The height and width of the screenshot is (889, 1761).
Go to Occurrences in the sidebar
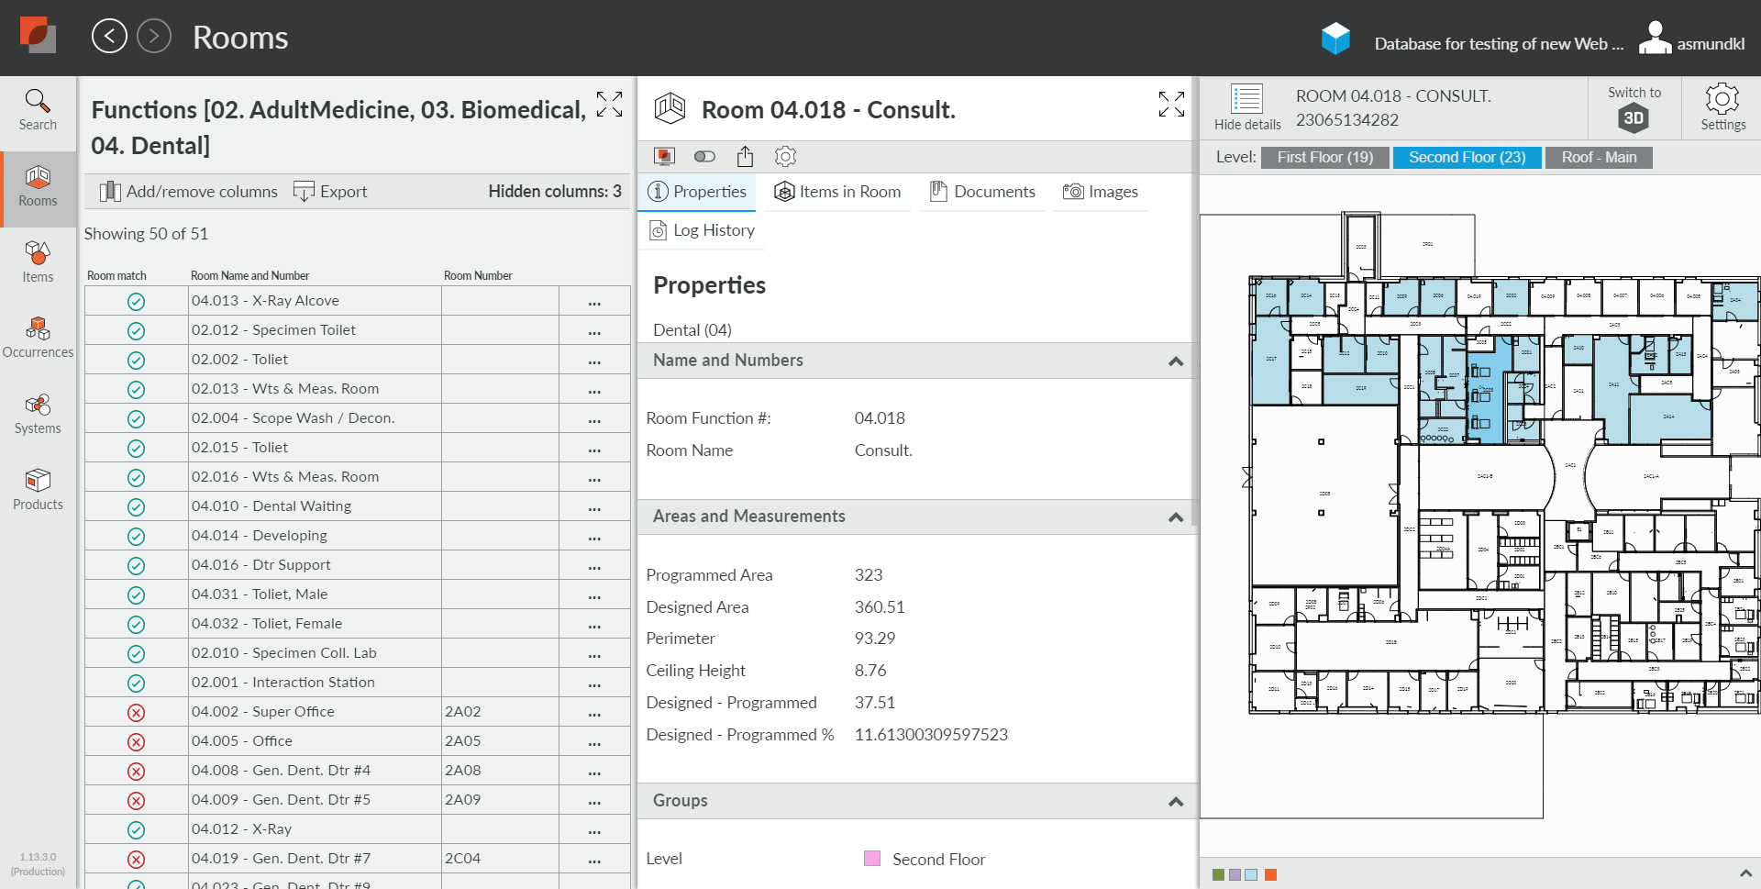coord(38,338)
